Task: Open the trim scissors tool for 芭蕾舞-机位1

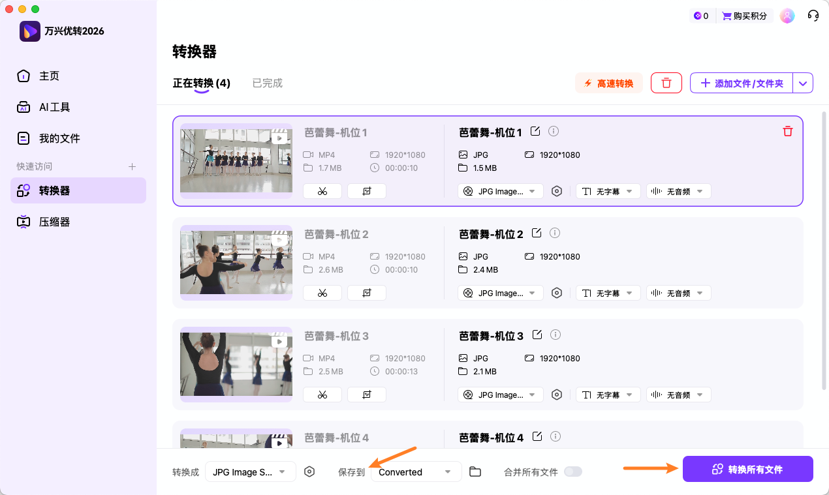Action: 322,190
